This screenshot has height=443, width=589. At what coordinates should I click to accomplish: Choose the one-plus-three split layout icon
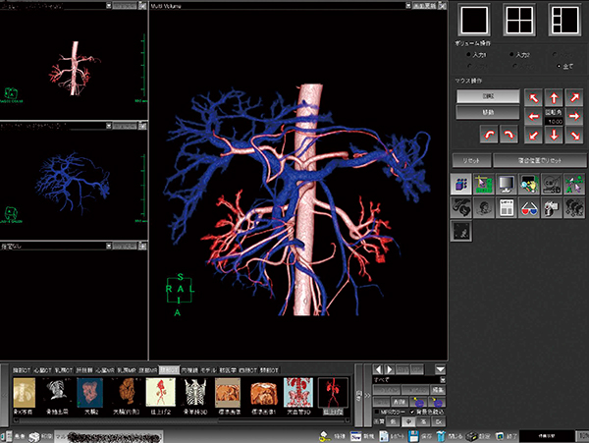click(x=563, y=19)
